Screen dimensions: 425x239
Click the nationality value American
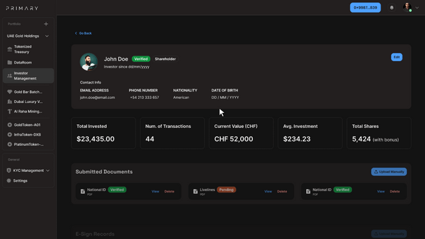181,98
